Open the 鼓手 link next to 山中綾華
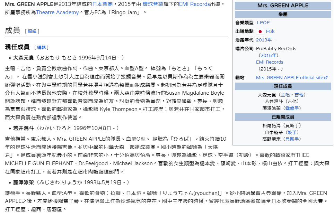334x217 pixels. click(x=292, y=133)
